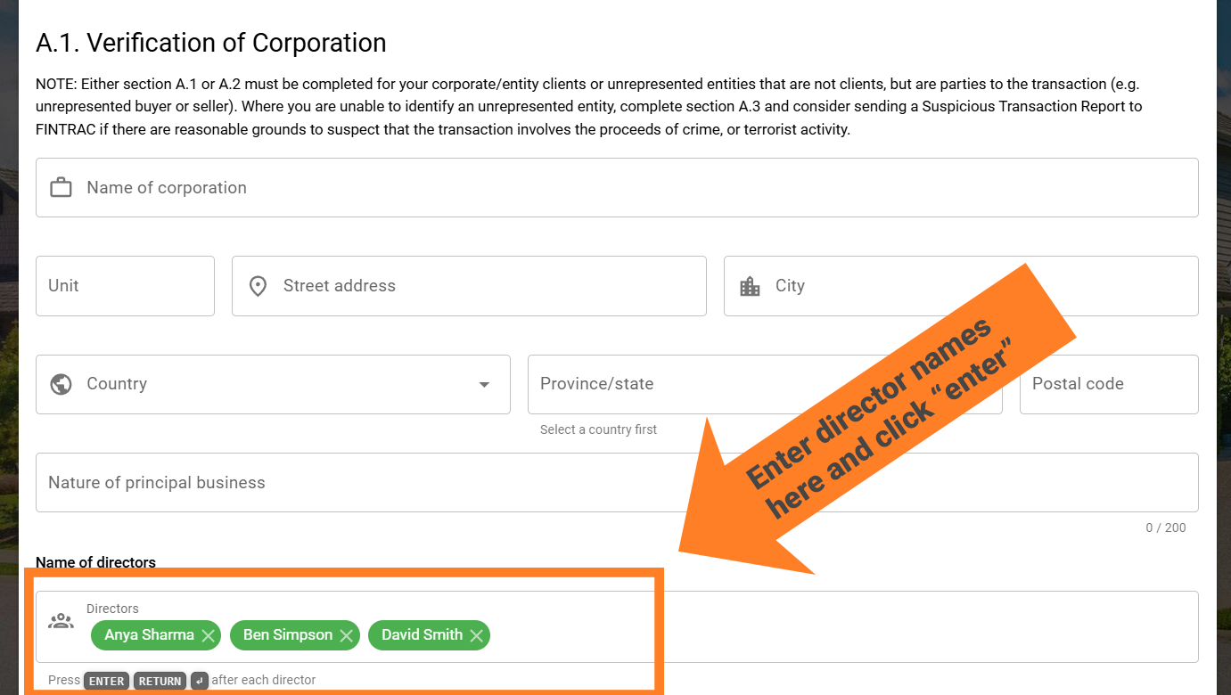1231x695 pixels.
Task: Select the Anya Sharma chip label
Action: pyautogui.click(x=149, y=635)
